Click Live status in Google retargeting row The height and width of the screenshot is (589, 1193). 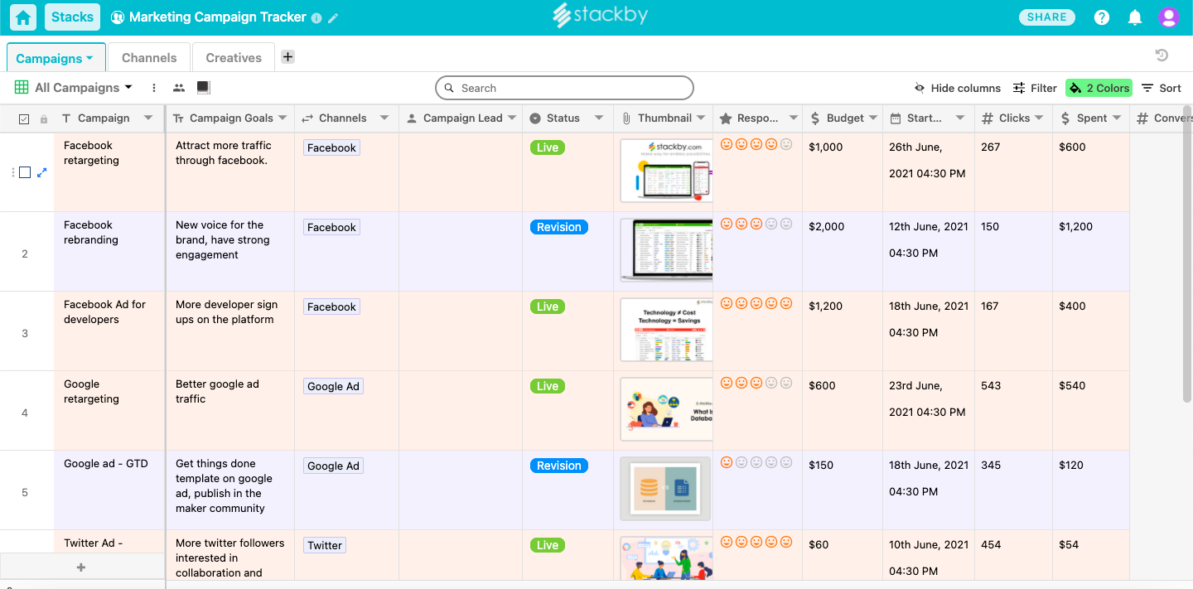point(548,386)
